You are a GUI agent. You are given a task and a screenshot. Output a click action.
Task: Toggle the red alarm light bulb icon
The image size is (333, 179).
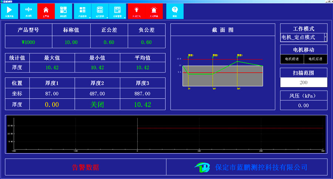(x=137, y=10)
